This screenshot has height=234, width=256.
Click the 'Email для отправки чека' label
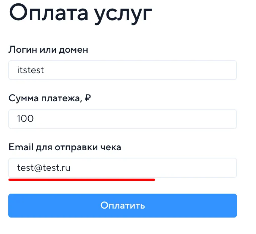click(x=64, y=147)
